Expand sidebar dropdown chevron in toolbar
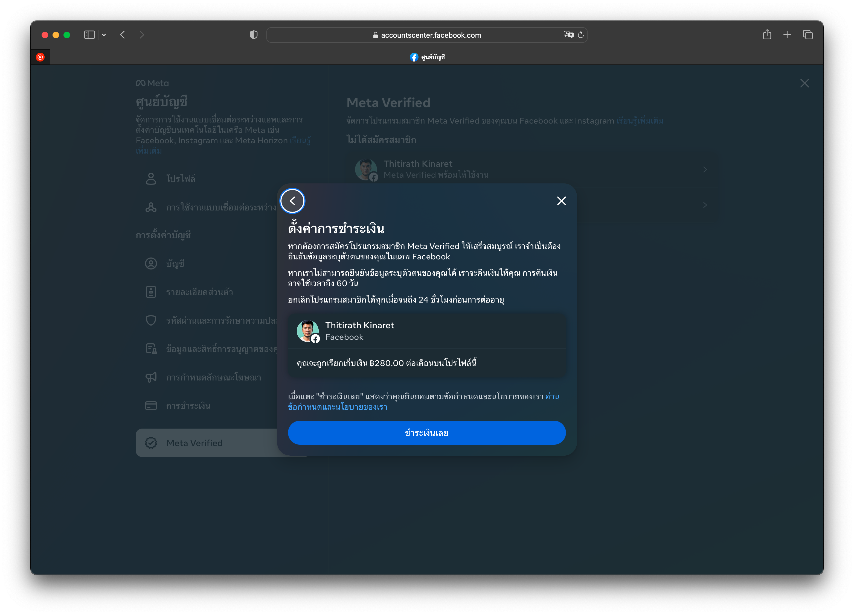 [104, 35]
